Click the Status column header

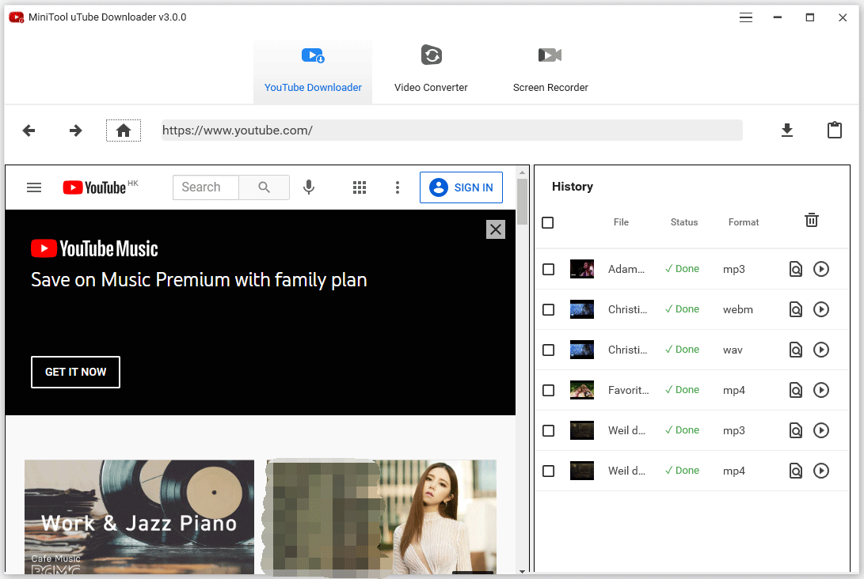(683, 222)
